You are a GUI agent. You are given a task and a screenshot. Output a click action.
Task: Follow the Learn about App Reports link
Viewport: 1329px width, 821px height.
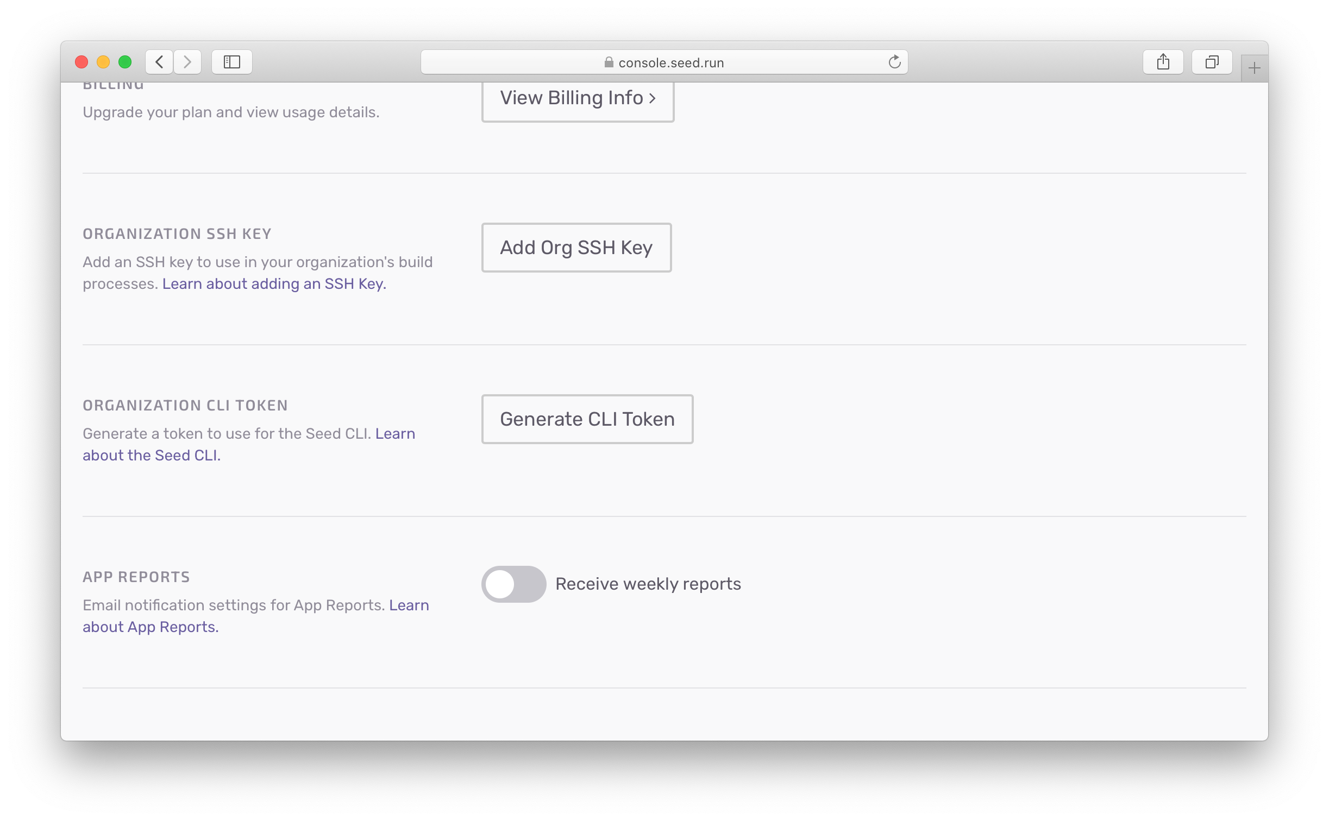tap(150, 627)
